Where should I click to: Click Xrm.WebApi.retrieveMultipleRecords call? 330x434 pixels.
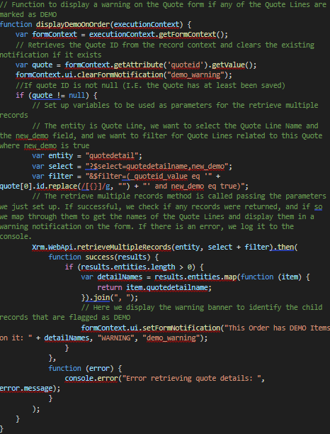coord(101,247)
